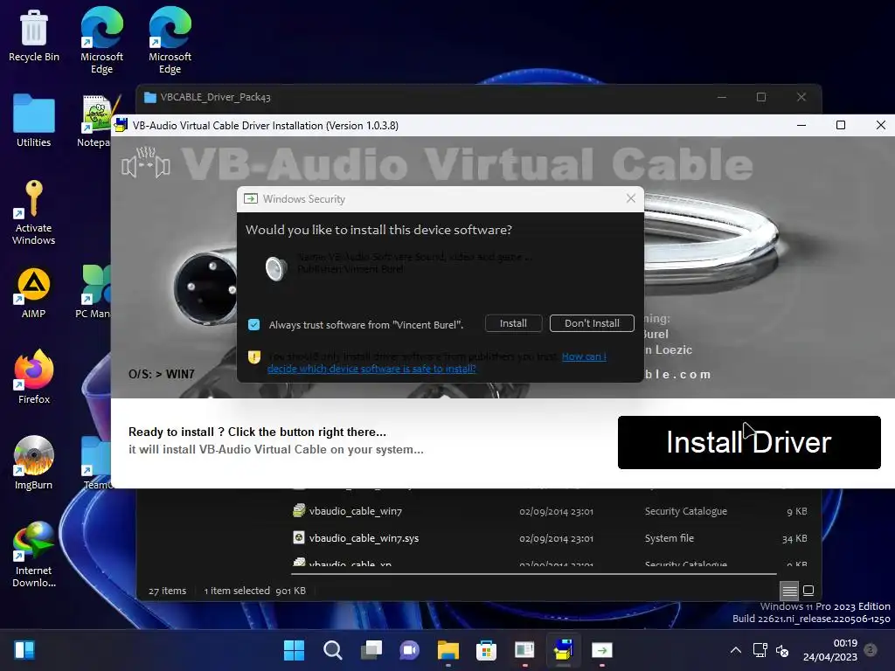Open the Notepad++ desktop shortcut

pos(94,121)
